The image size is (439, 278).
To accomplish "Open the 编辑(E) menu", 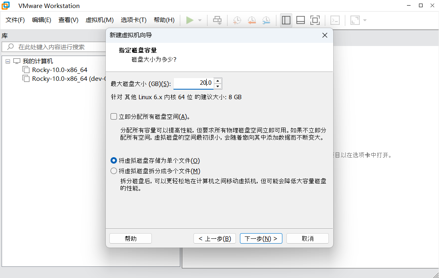I will [41, 20].
